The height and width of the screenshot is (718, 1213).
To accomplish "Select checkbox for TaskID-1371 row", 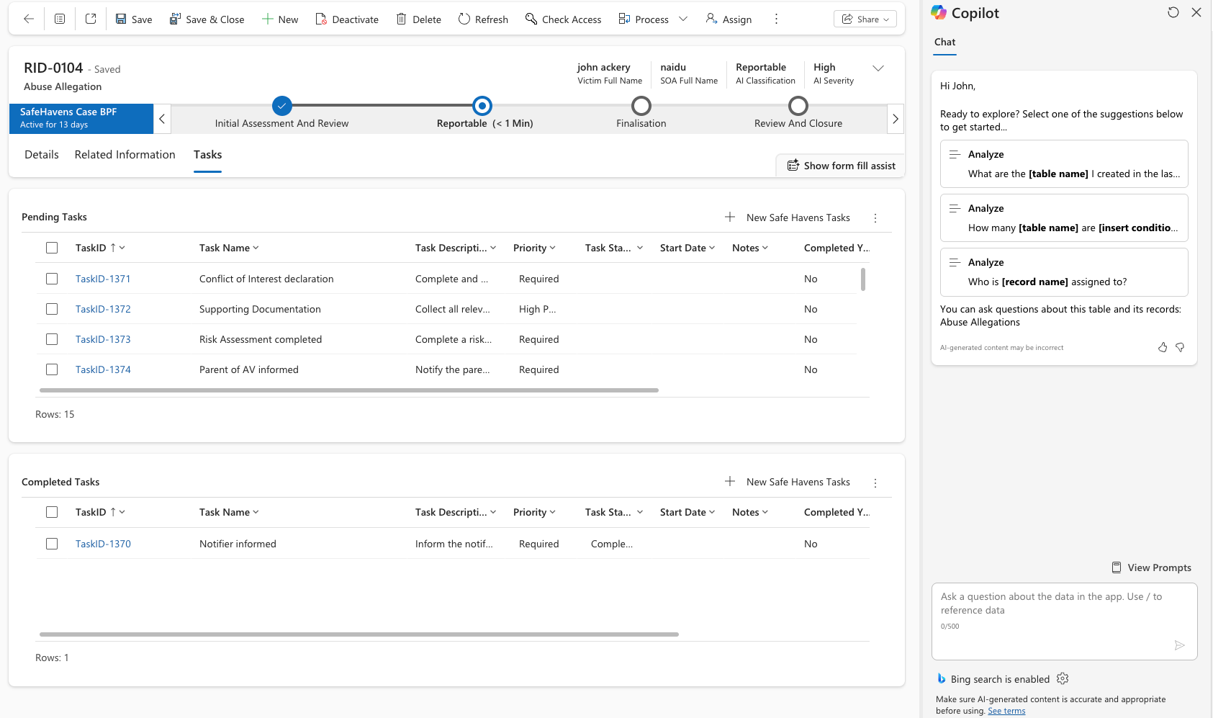I will [x=52, y=279].
